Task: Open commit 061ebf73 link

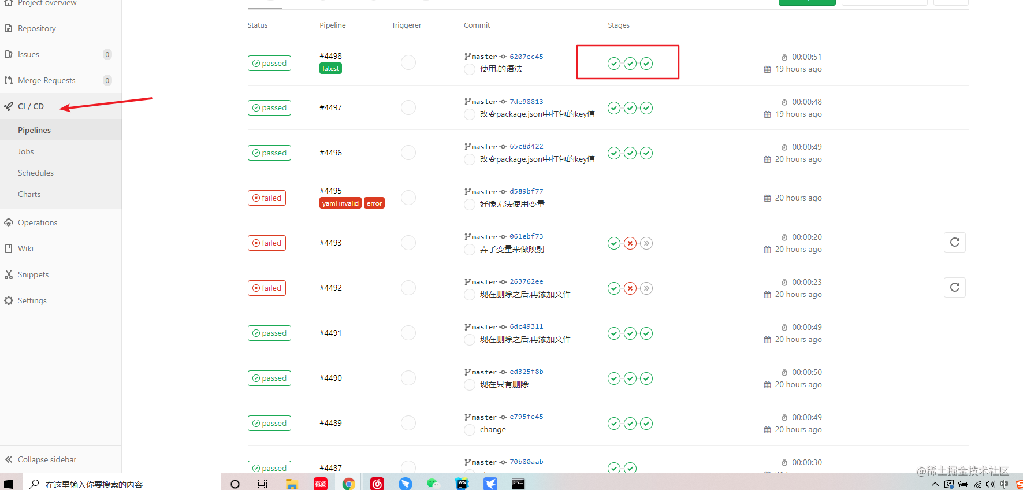Action: coord(526,236)
